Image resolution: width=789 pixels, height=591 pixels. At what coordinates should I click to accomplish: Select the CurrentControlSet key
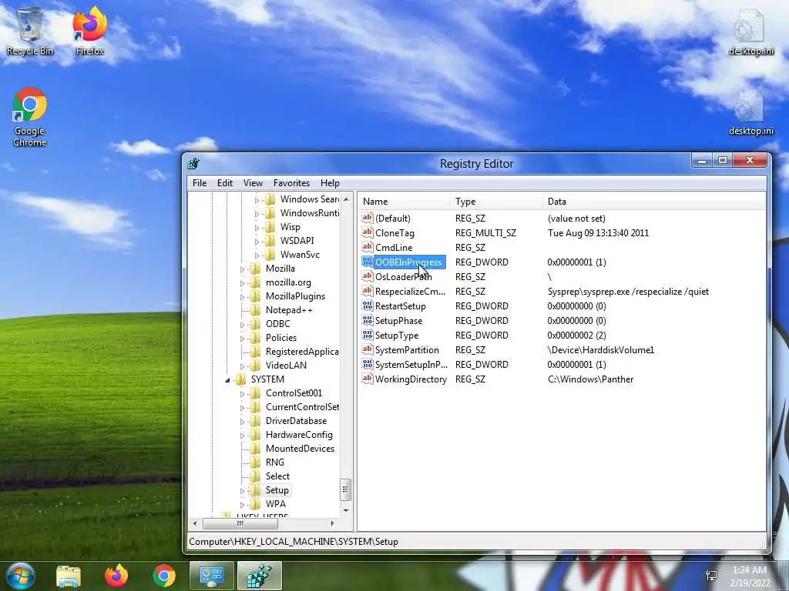click(x=302, y=406)
